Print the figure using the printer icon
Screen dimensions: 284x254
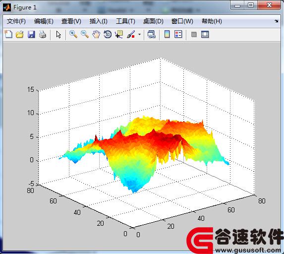point(43,34)
